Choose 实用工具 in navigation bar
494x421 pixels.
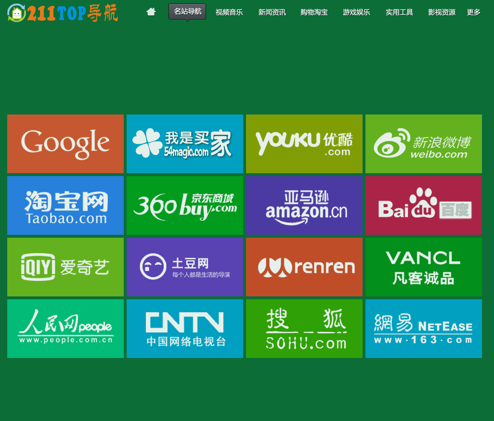pyautogui.click(x=399, y=13)
